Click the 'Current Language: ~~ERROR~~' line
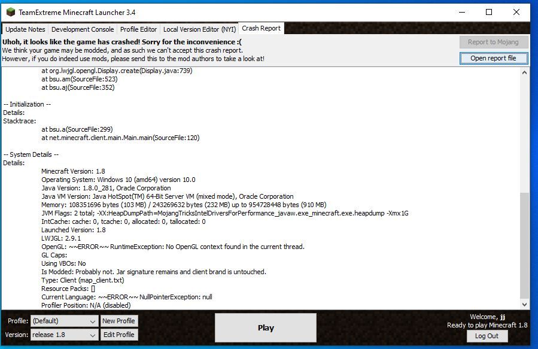Screen dimensions: 538x349 pyautogui.click(x=127, y=297)
